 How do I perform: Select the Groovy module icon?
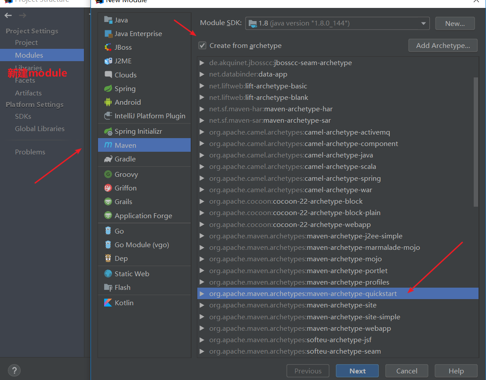click(x=108, y=175)
